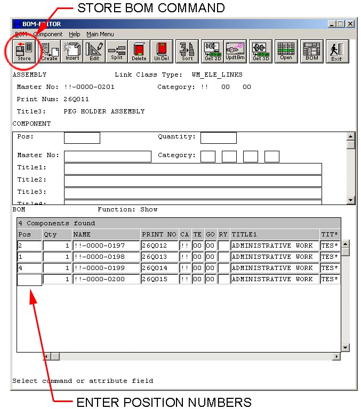Open the Main Menu item
361x409 pixels.
(100, 34)
